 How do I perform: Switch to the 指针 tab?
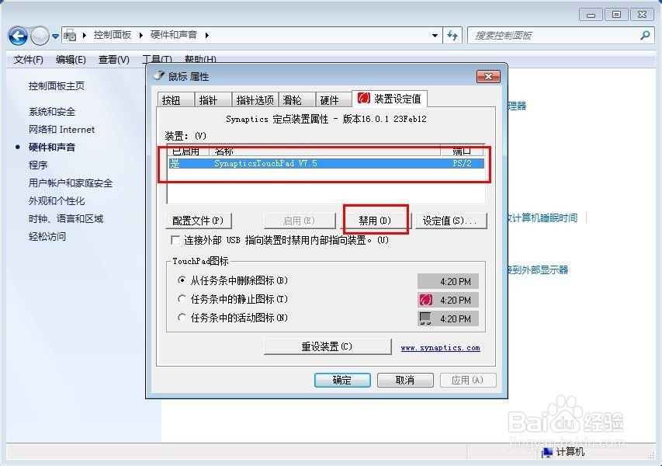(x=213, y=99)
